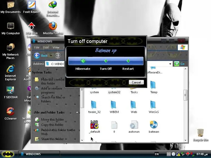Click Hide the contents of this folder
Image resolution: width=211 pixels, height=158 pixels.
[x=53, y=81]
